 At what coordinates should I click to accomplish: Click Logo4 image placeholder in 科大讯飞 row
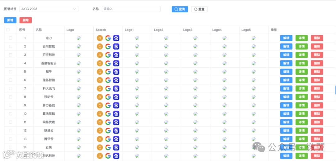click(225, 88)
